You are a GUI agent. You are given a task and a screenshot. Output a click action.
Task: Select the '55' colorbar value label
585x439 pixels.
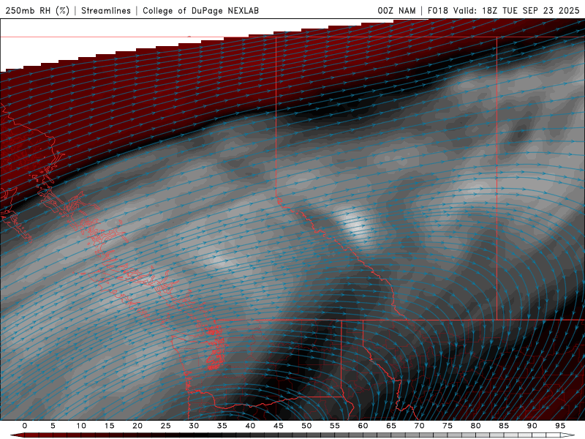(x=335, y=426)
